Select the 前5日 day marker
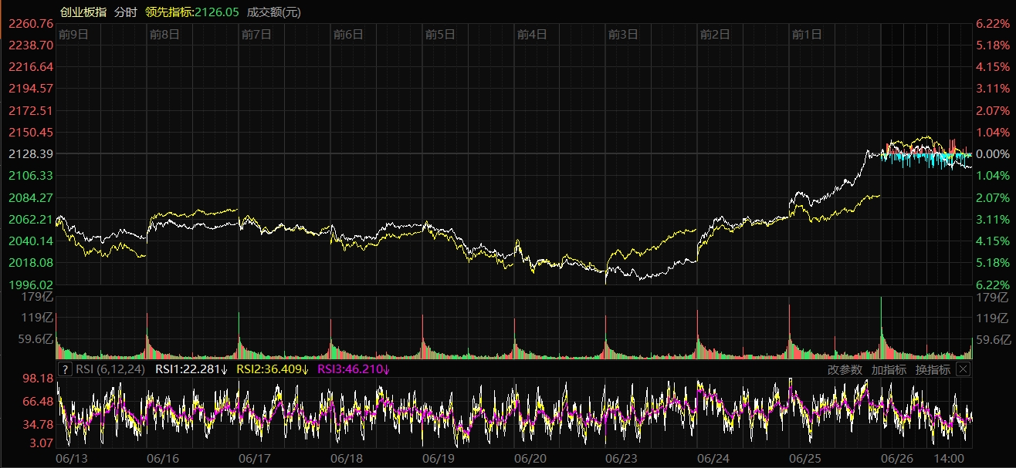This screenshot has height=468, width=1016. (x=440, y=34)
